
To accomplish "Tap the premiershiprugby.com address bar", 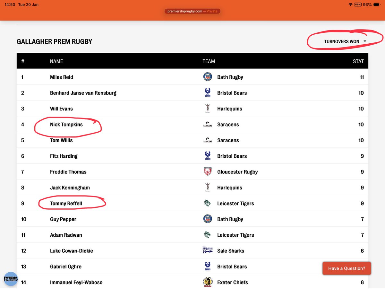I will point(193,11).
